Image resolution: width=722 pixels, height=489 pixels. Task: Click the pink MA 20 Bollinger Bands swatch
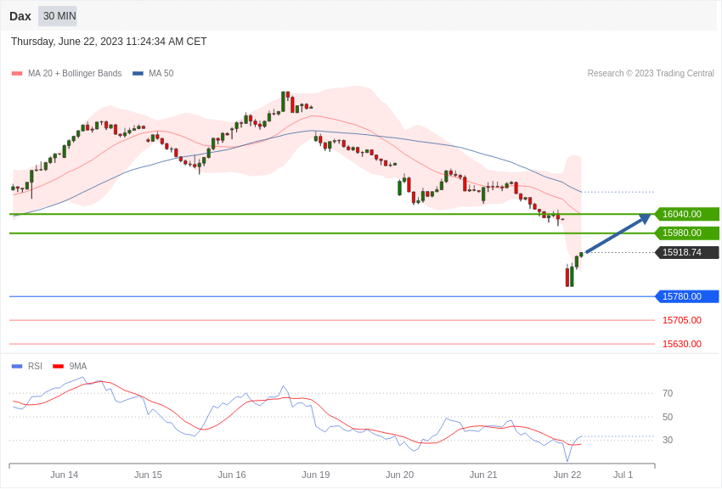coord(17,74)
